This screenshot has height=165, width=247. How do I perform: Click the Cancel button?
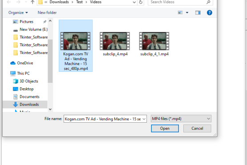pos(197,128)
